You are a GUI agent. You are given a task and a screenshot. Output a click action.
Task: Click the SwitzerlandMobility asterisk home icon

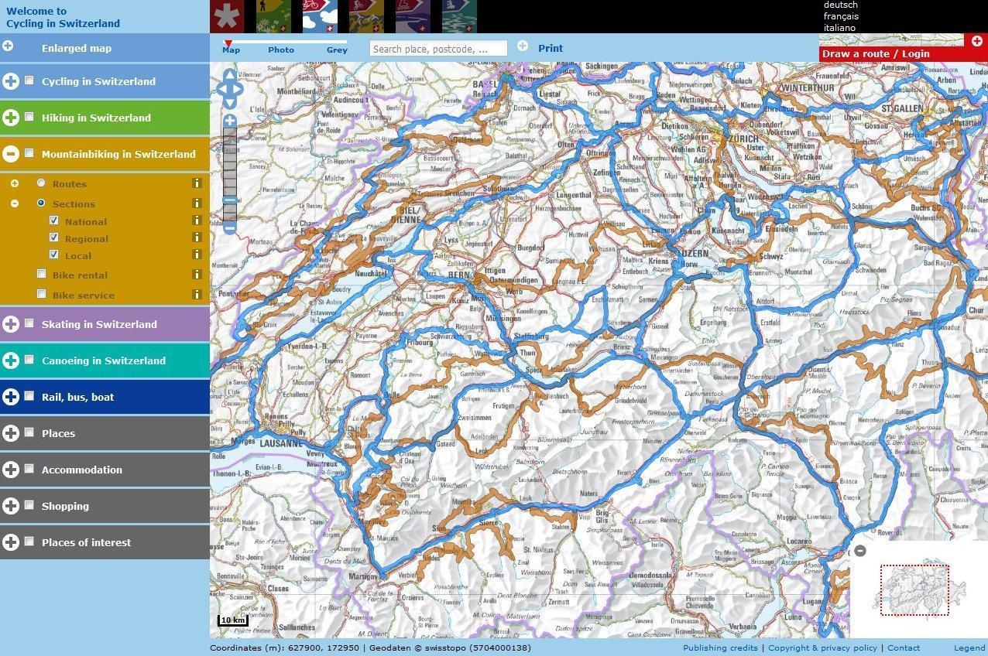tap(227, 16)
